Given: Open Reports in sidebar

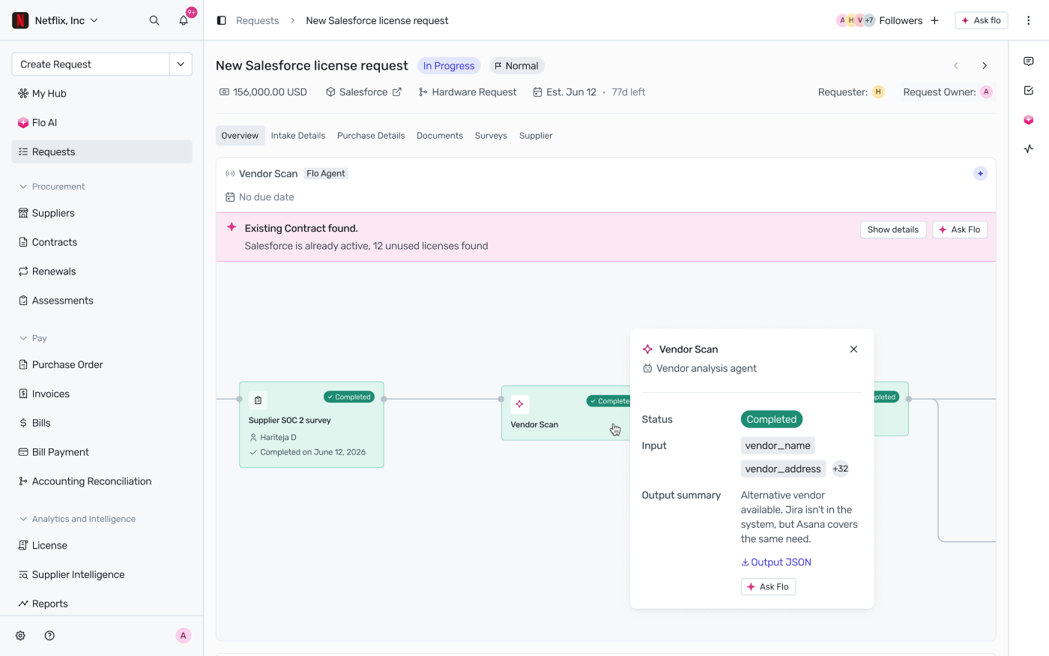Looking at the screenshot, I should coord(102,604).
